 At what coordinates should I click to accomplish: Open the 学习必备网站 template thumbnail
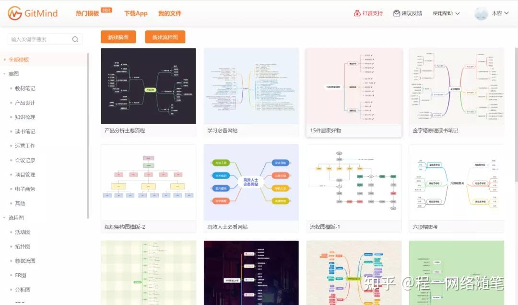[x=251, y=86]
